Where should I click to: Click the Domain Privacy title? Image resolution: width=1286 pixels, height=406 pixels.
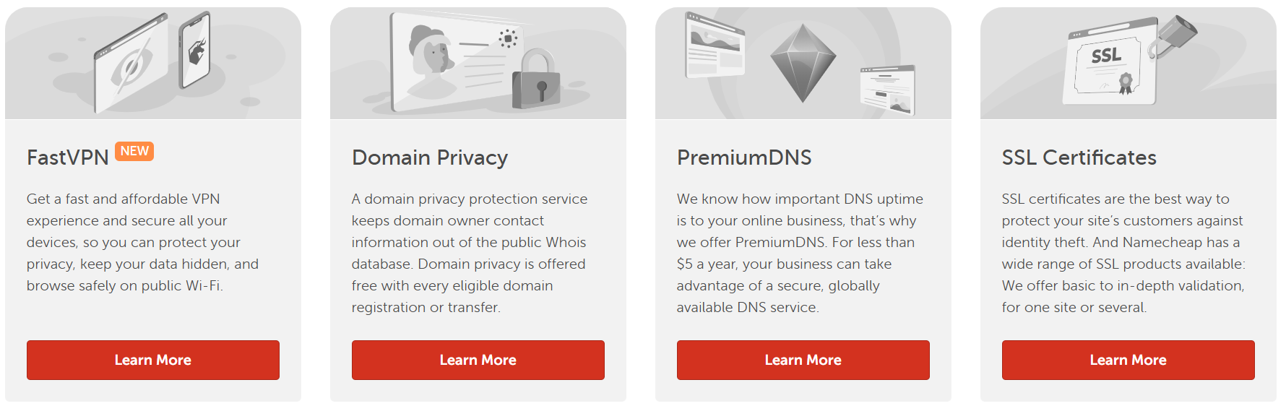(x=430, y=157)
